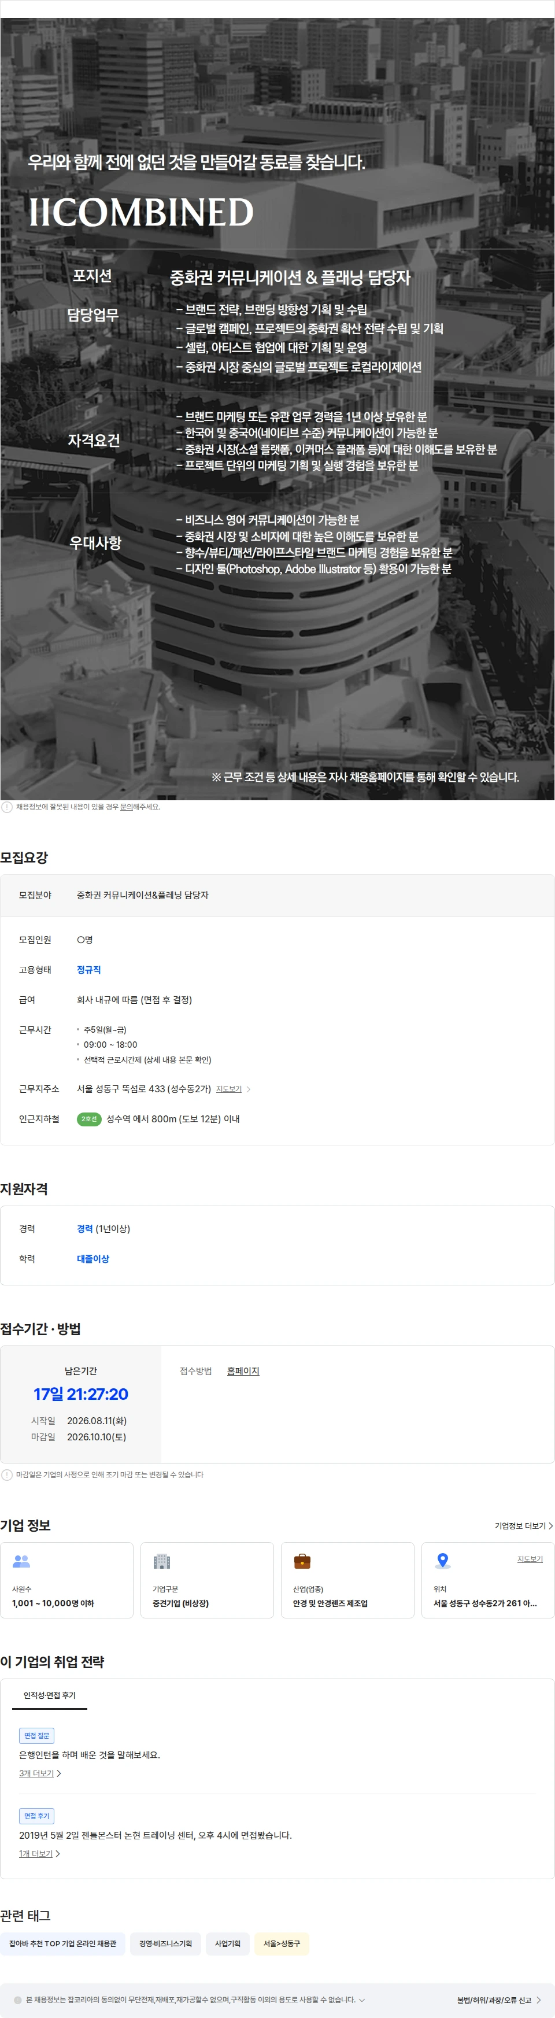Click the 사업기획 tag

[228, 1943]
